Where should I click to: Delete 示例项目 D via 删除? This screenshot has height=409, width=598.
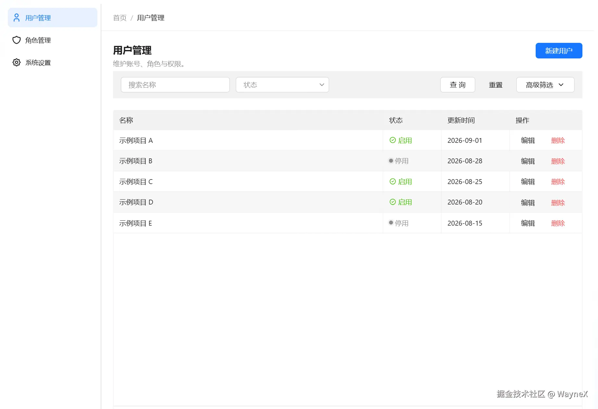558,203
